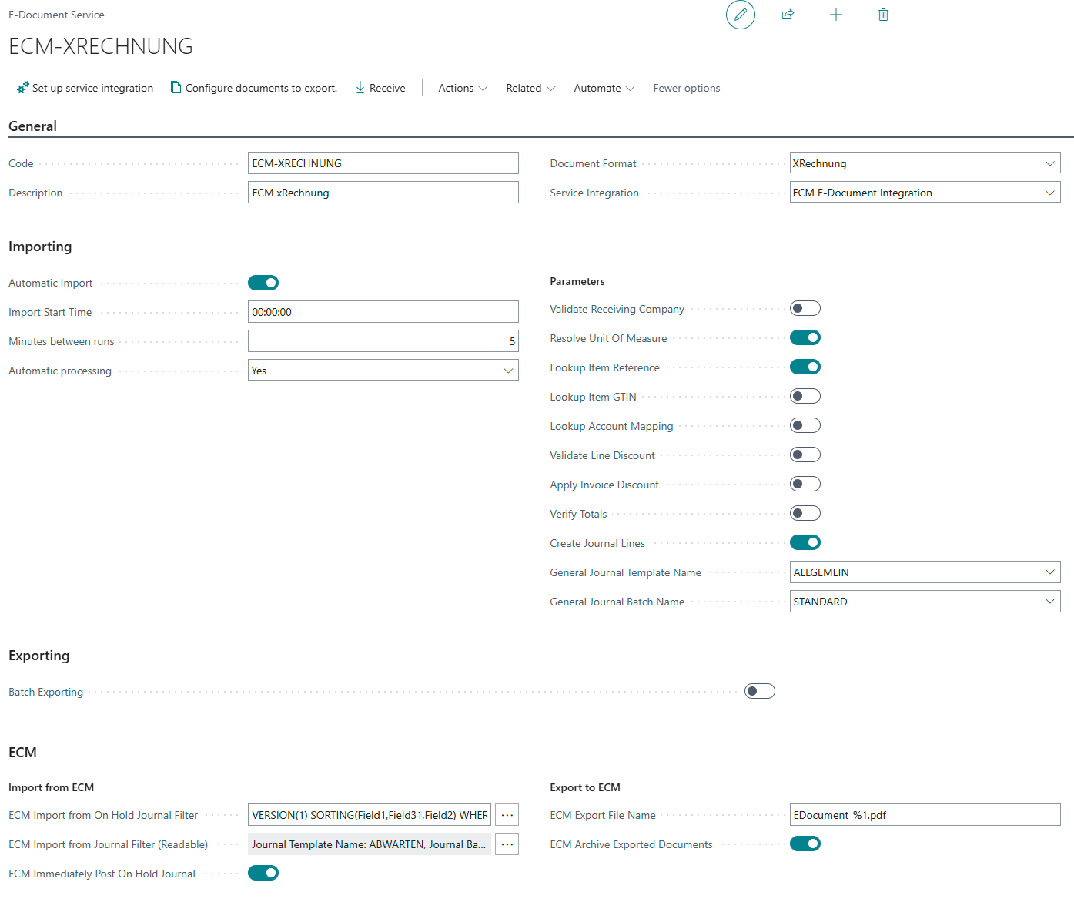Open ellipsis for On Hold Journal Filter
Screen dimensions: 1074x899
[507, 815]
